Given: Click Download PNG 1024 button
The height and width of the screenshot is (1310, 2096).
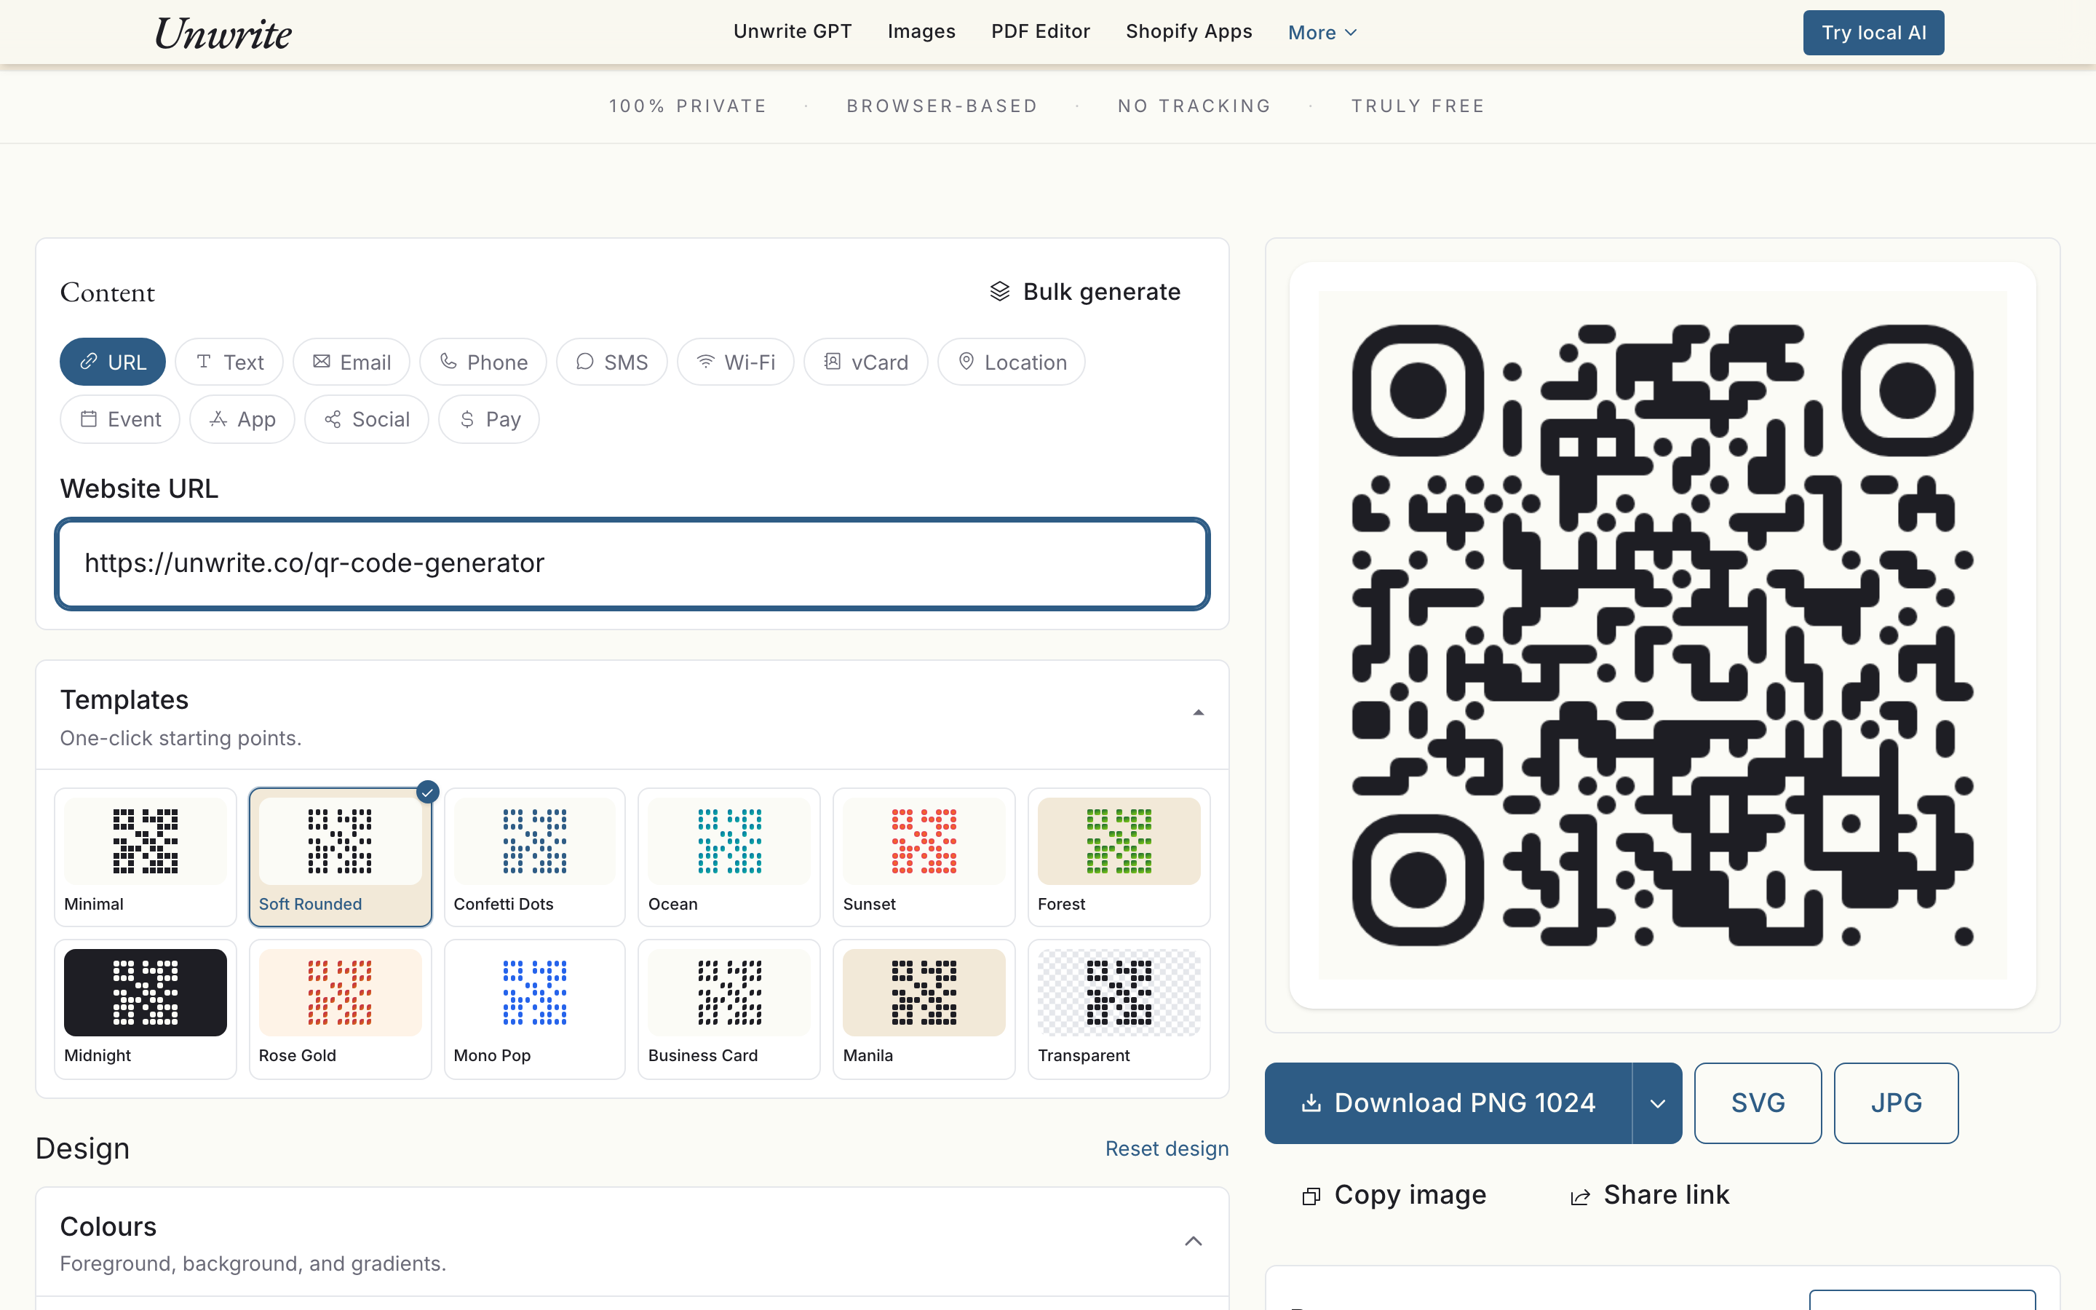Looking at the screenshot, I should click(x=1448, y=1103).
